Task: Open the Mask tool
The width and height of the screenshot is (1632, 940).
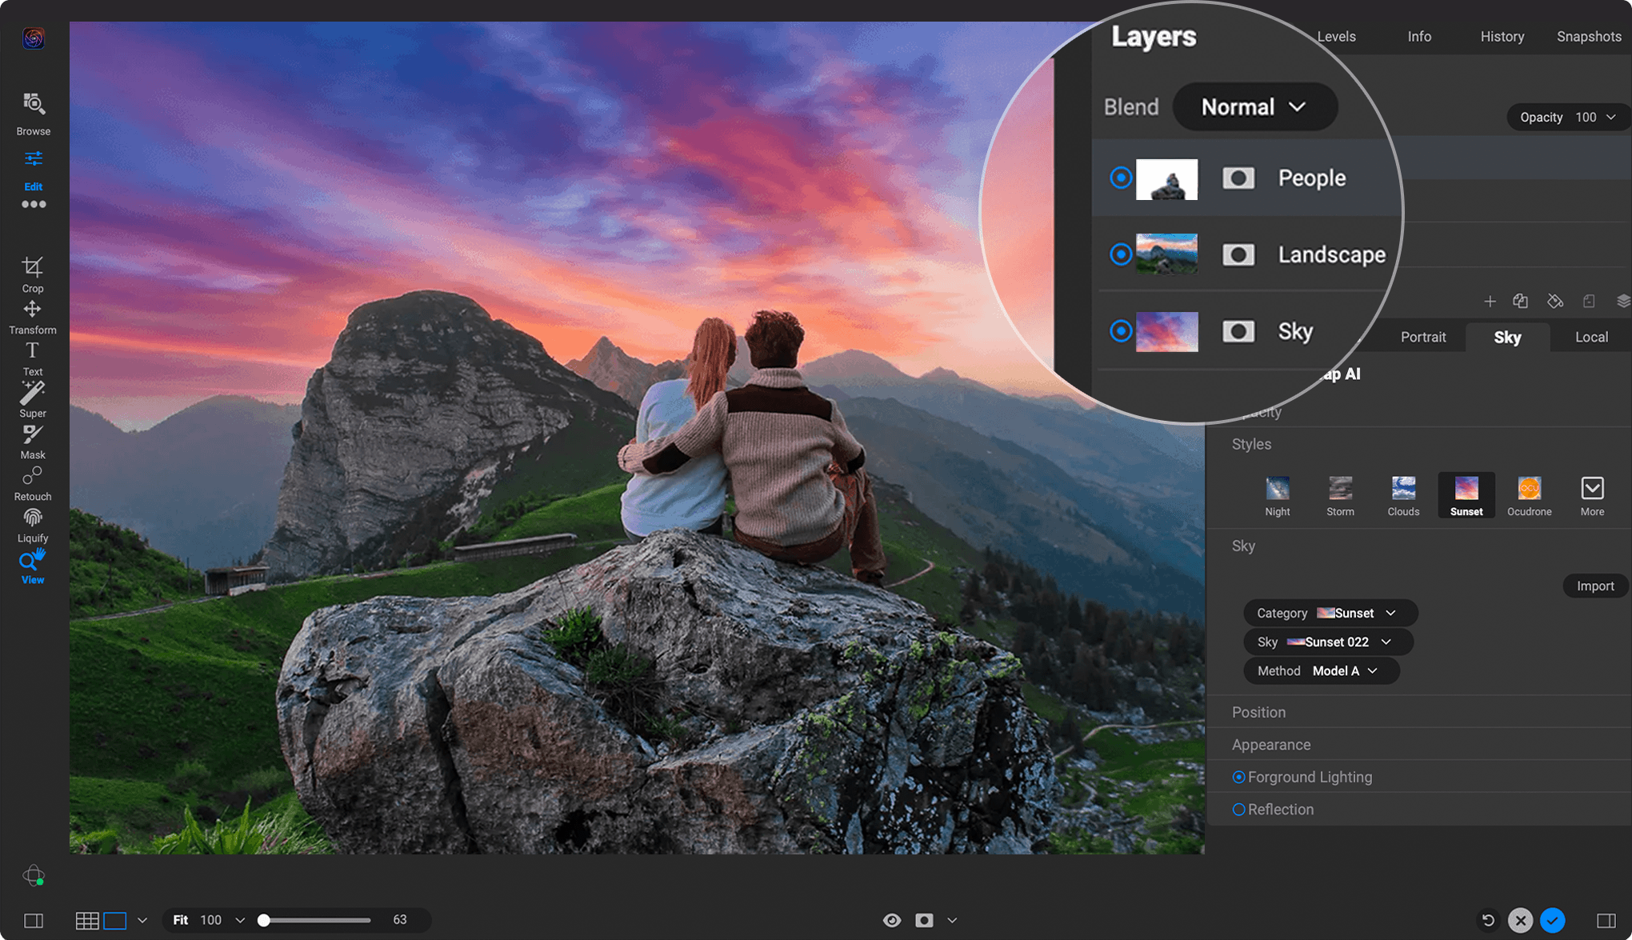Action: coord(32,438)
